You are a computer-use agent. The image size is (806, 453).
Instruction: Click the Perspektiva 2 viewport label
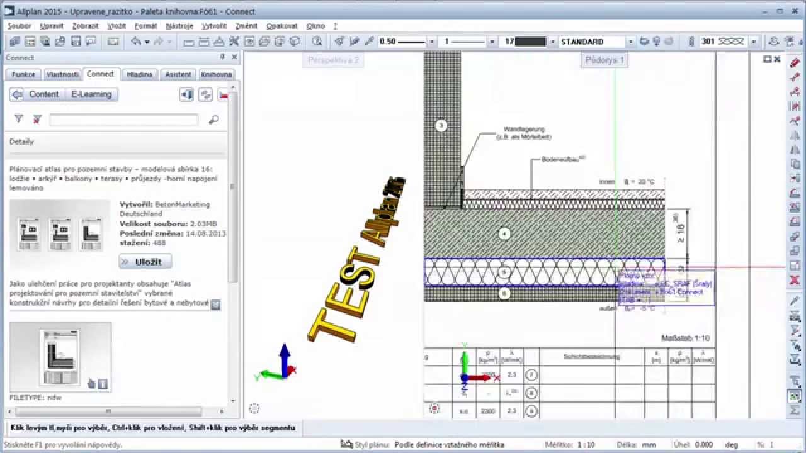click(334, 60)
